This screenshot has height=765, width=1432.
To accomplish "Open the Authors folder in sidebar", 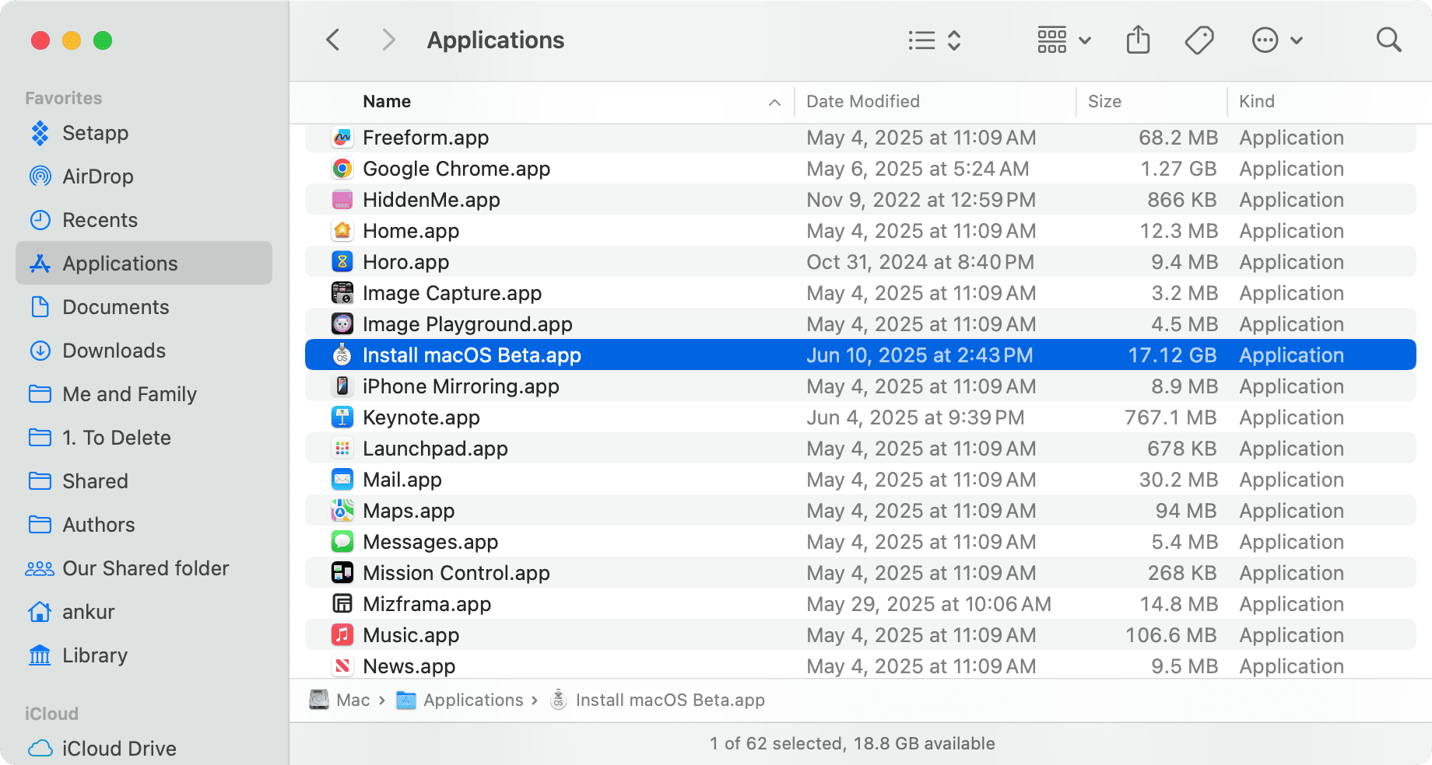I will point(144,525).
